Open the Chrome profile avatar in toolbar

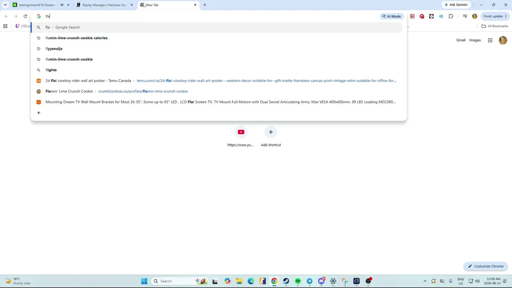(475, 16)
